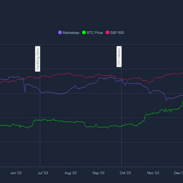183x183 pixels.
Task: Click the Jun '23 axis label
Action: point(16,173)
